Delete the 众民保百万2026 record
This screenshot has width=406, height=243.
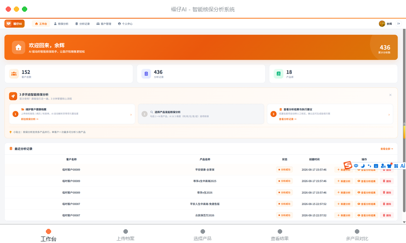coord(387,215)
